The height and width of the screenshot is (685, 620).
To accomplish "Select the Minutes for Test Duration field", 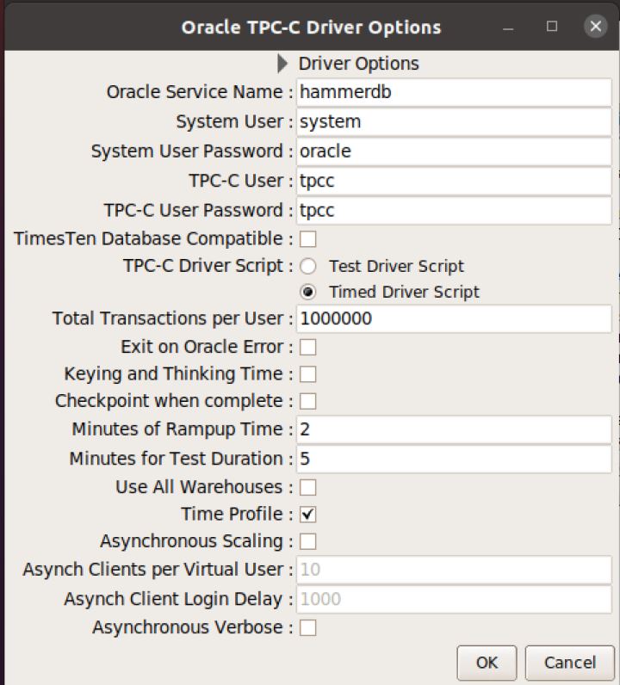I will point(453,459).
